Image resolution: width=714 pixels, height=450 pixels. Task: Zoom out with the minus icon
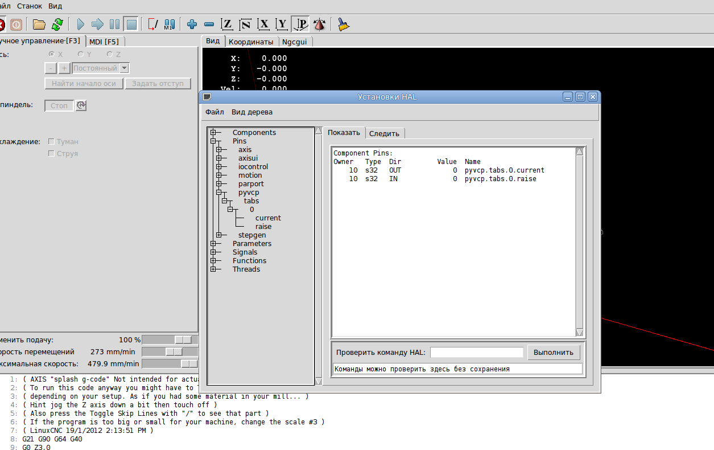click(209, 24)
